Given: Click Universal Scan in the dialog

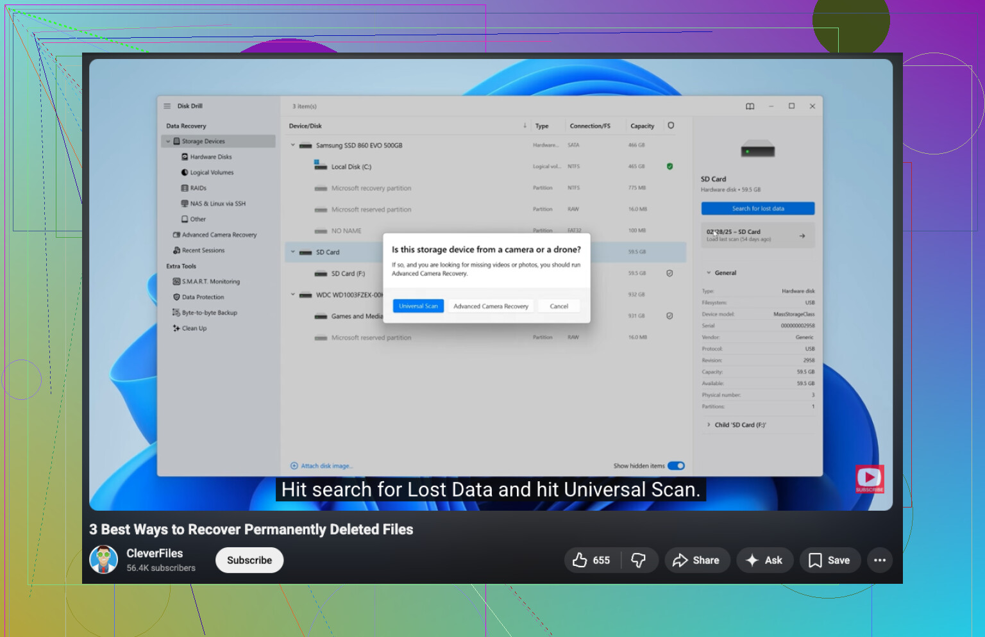Looking at the screenshot, I should 418,306.
